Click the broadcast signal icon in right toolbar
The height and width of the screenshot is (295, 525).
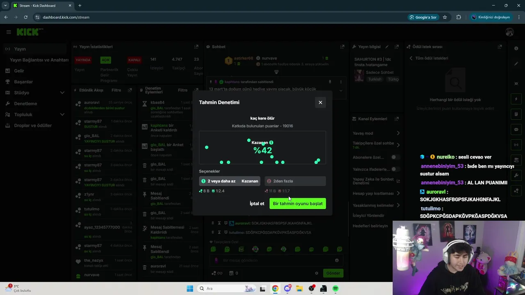coord(516,145)
